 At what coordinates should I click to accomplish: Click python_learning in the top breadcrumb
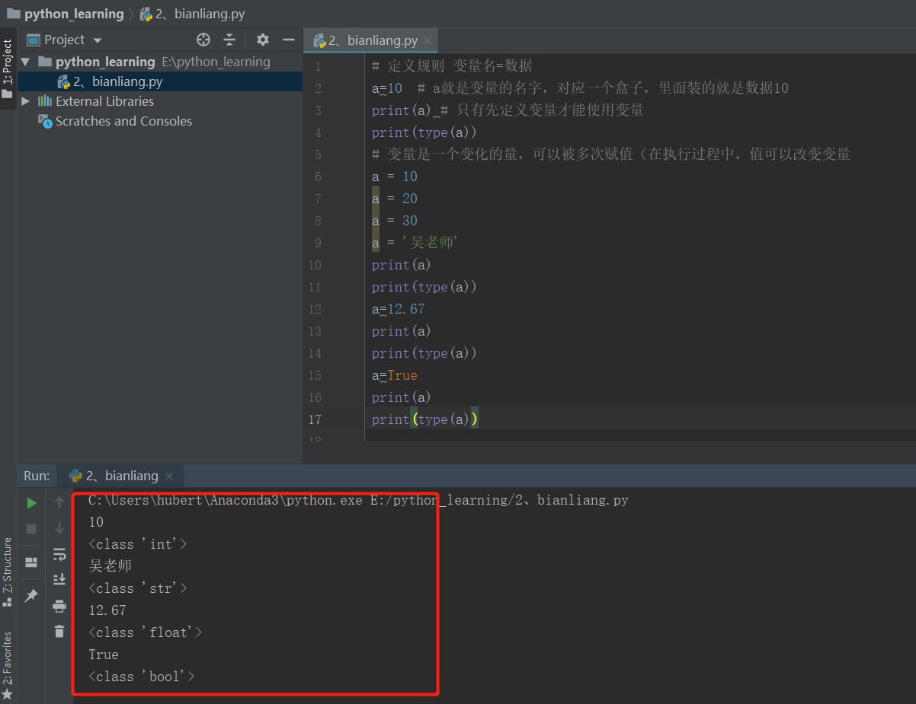click(74, 14)
